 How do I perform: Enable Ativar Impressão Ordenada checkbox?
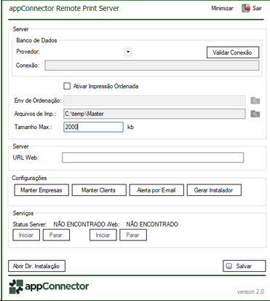pos(67,86)
